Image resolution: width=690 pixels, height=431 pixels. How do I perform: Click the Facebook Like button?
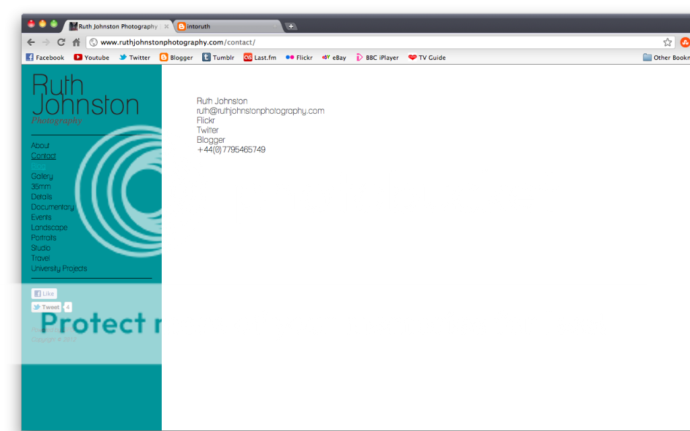click(44, 294)
